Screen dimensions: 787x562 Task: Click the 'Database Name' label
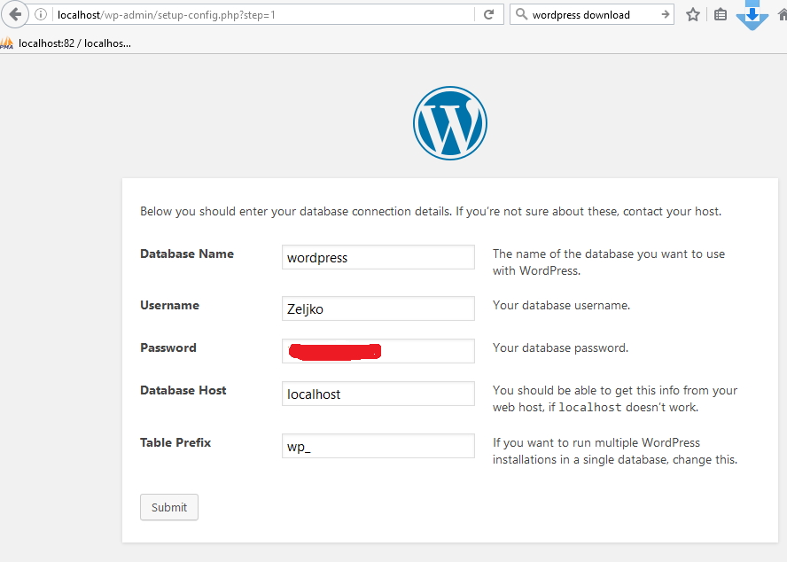click(187, 254)
